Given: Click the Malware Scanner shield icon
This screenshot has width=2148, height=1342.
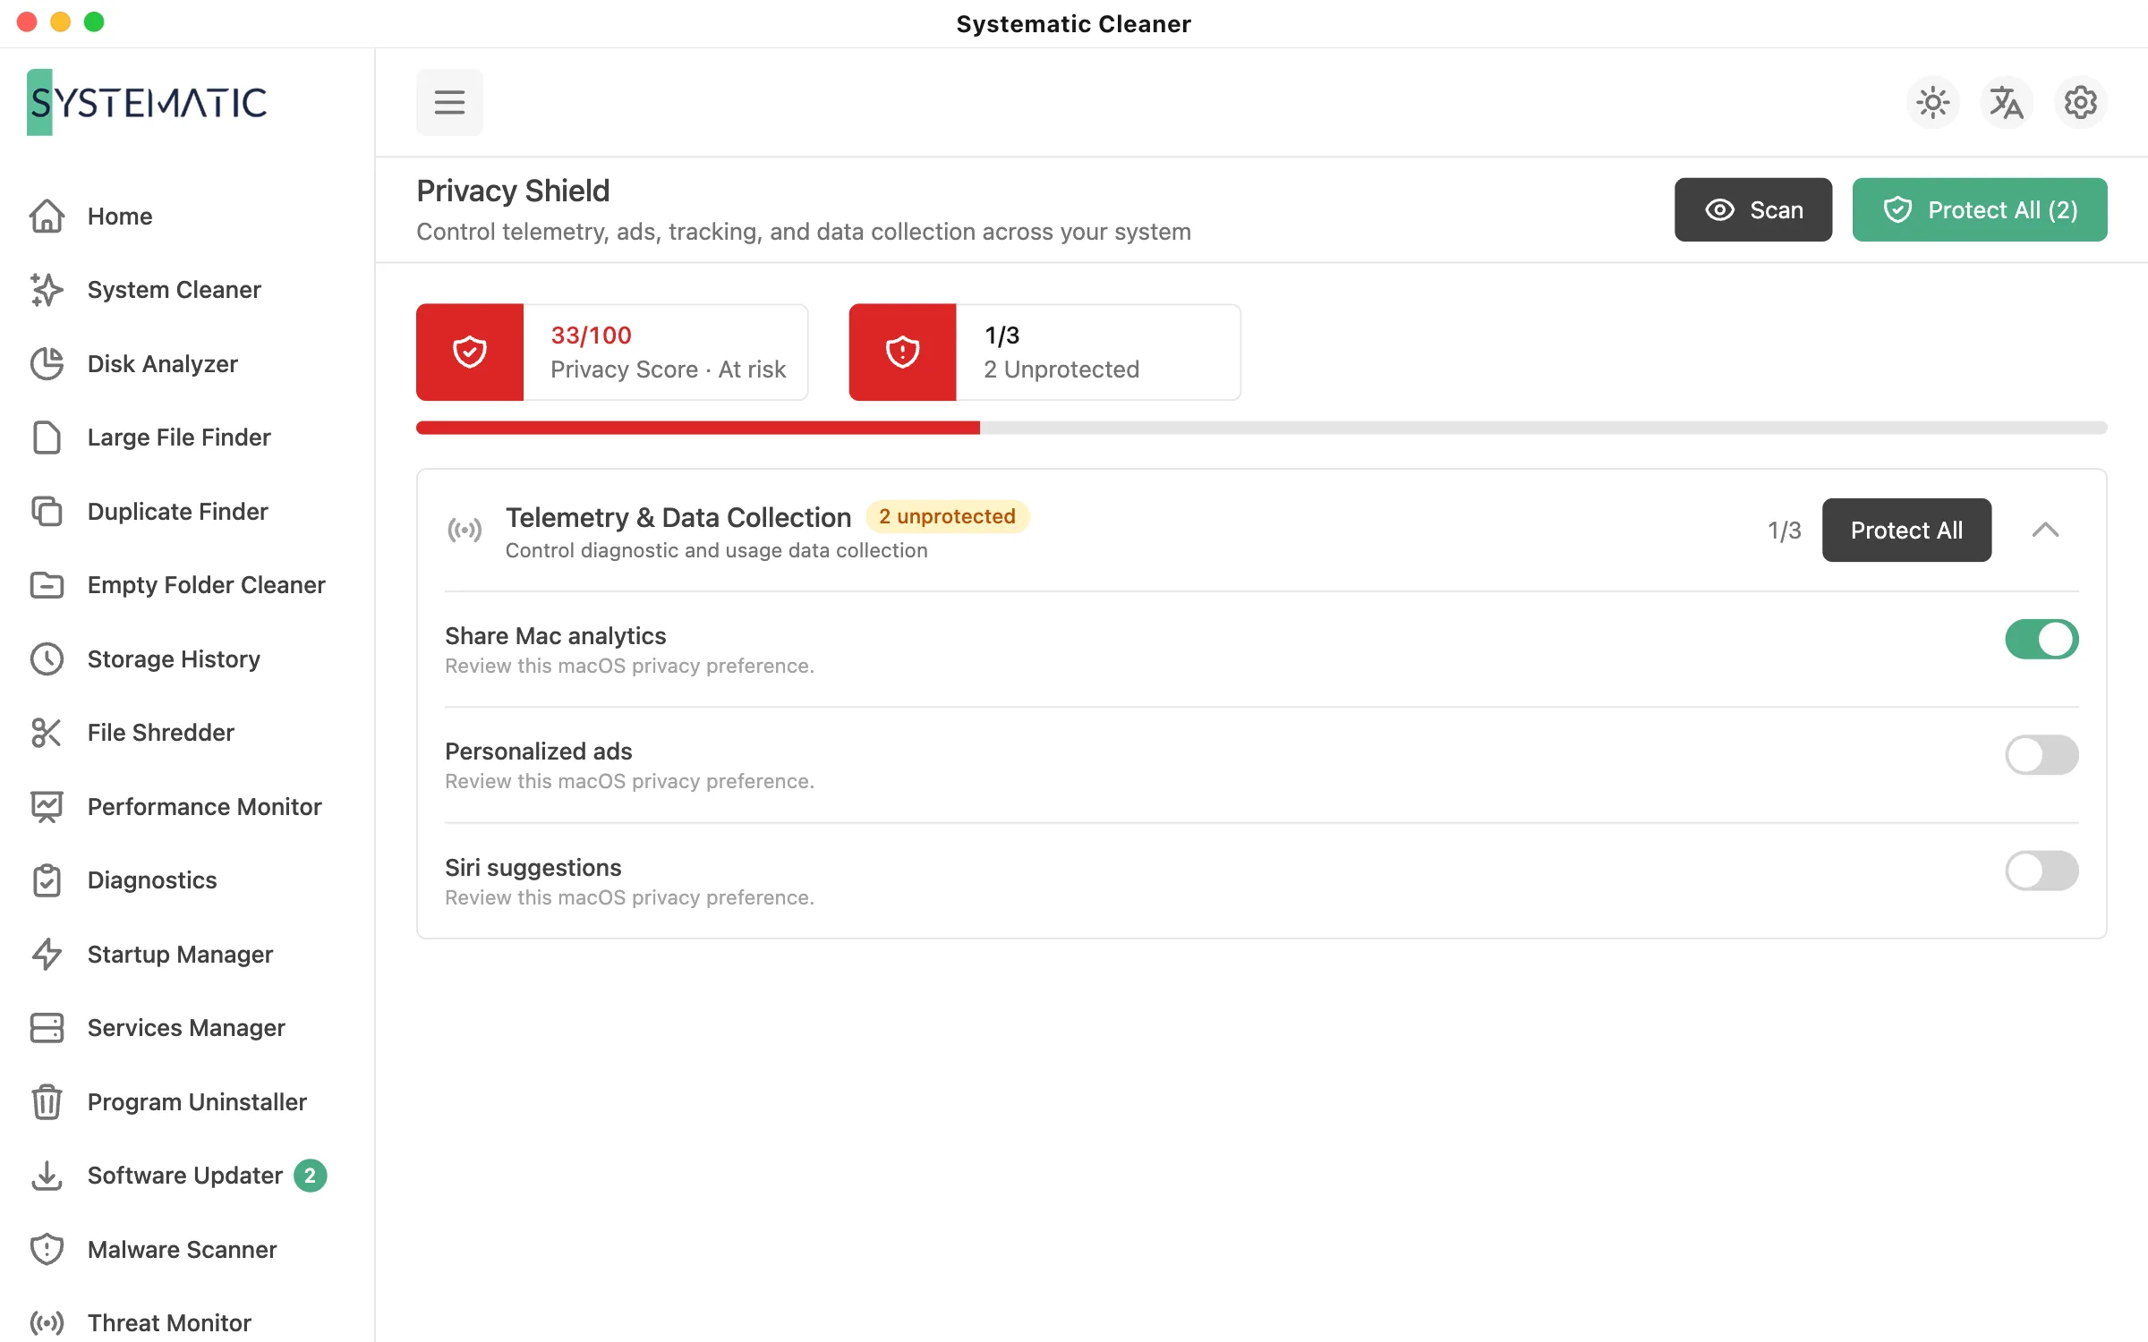Looking at the screenshot, I should pyautogui.click(x=47, y=1249).
